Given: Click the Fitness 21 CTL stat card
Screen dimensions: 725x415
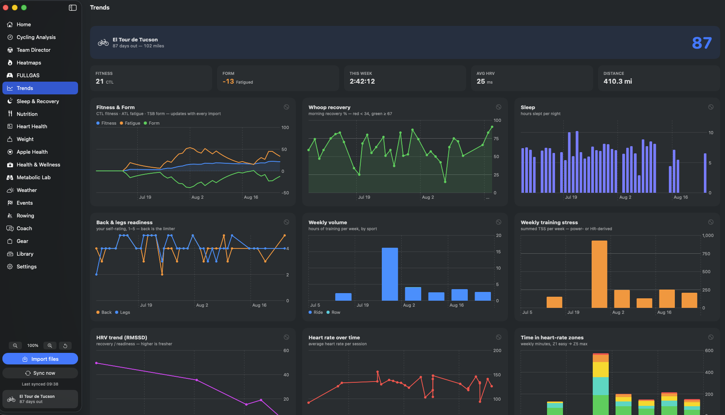Looking at the screenshot, I should pyautogui.click(x=150, y=78).
